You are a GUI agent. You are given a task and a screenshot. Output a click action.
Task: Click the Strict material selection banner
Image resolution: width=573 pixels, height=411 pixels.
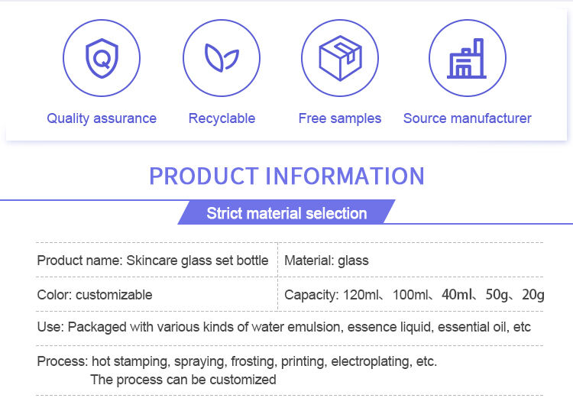click(x=286, y=212)
